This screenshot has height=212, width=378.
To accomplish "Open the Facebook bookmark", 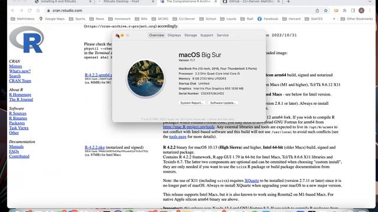I will (268, 19).
